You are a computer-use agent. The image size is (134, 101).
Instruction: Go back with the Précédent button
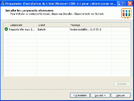point(80,95)
